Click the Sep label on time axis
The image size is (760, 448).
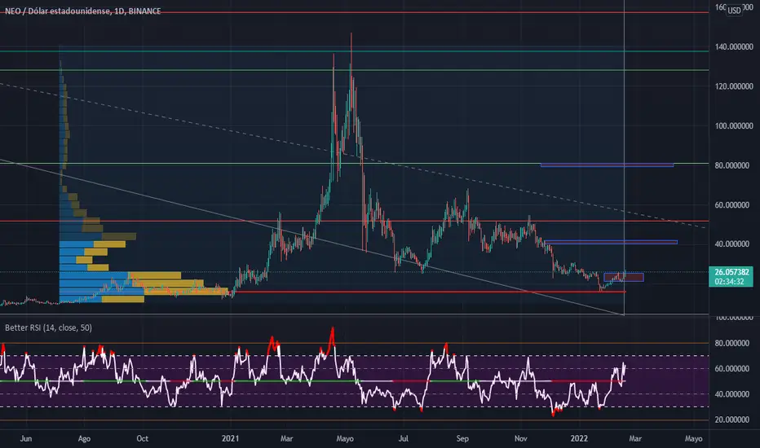pos(462,438)
